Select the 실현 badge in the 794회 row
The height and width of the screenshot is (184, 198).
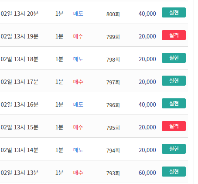point(174,149)
